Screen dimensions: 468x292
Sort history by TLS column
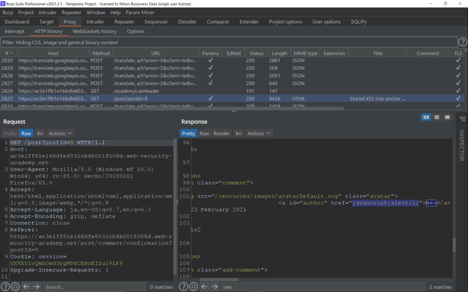(x=458, y=53)
